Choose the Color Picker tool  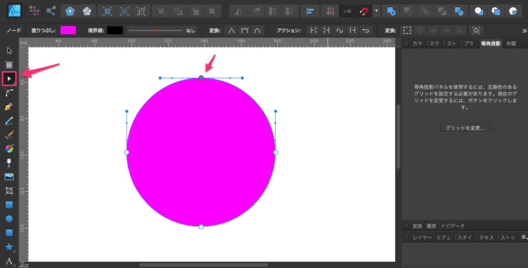9,149
